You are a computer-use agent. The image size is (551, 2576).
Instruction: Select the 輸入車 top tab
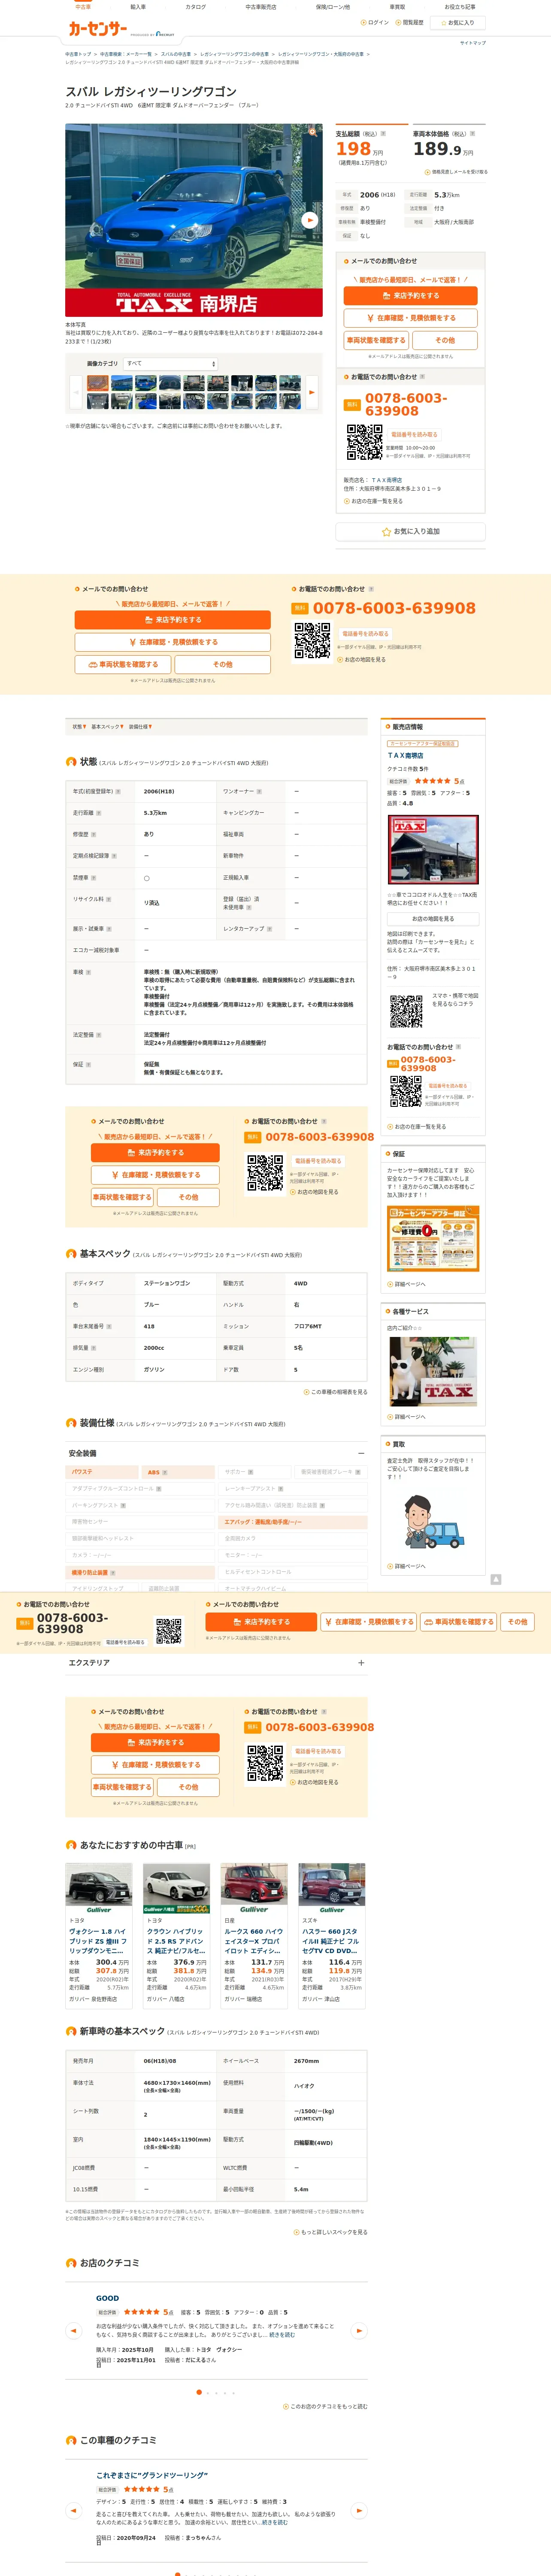click(x=138, y=7)
